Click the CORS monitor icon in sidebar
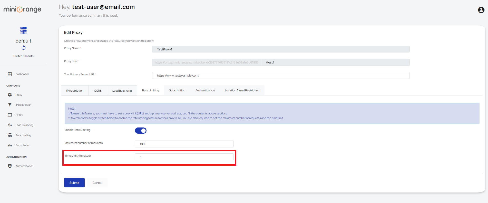 [10, 115]
